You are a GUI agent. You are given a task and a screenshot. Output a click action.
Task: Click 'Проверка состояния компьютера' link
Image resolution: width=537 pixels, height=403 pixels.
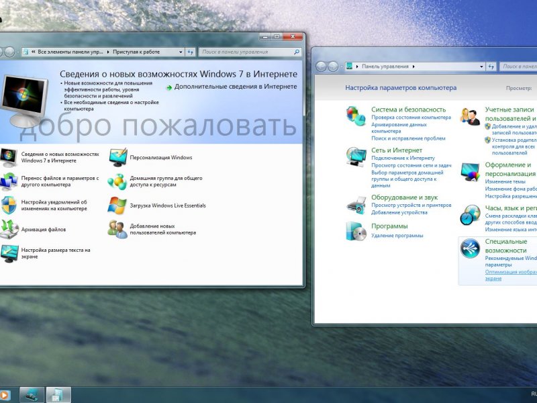point(411,118)
